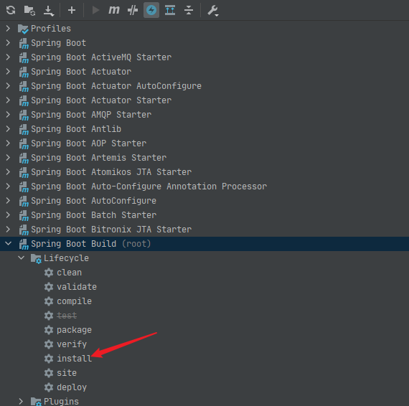This screenshot has width=409, height=406.
Task: Click Collapse All toolbar icon
Action: click(x=189, y=10)
